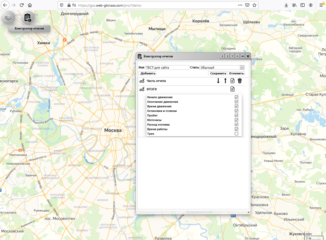Click 'Химки' label on map
This screenshot has height=240, width=326.
(x=44, y=43)
